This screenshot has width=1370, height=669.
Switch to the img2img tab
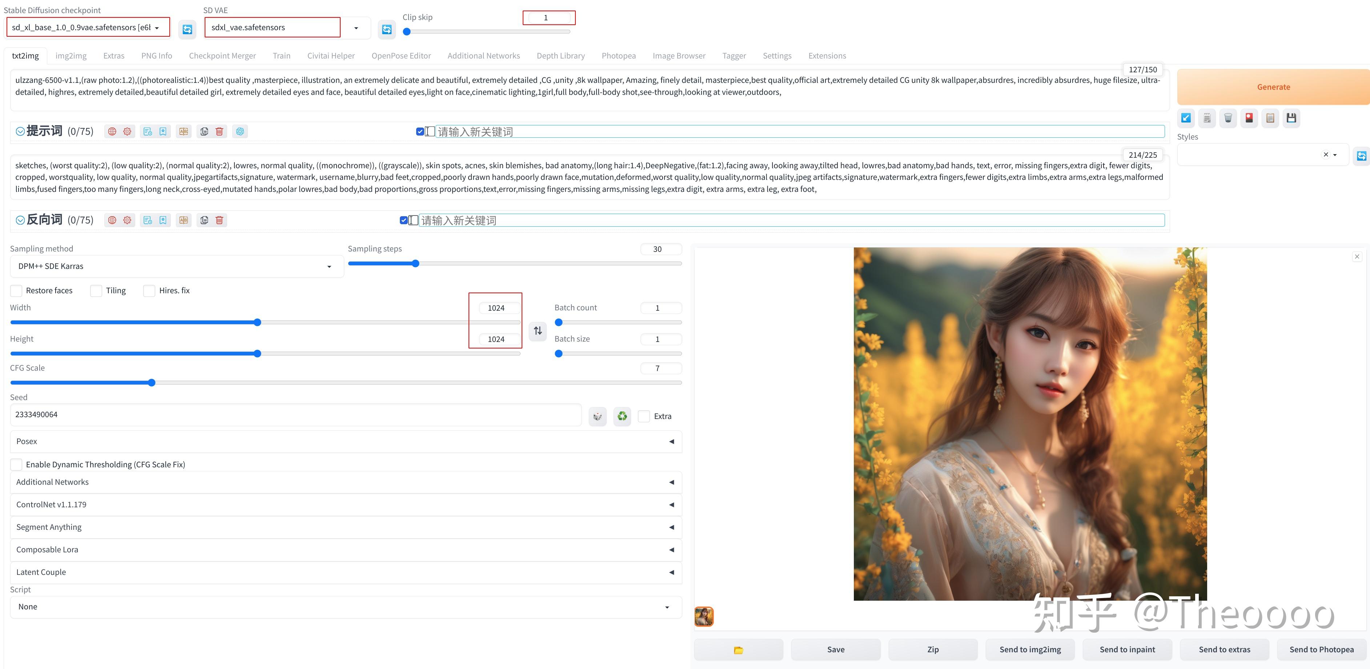pyautogui.click(x=71, y=56)
